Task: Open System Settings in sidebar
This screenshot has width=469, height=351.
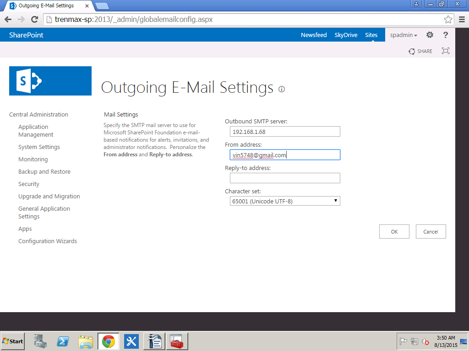Action: pyautogui.click(x=39, y=147)
